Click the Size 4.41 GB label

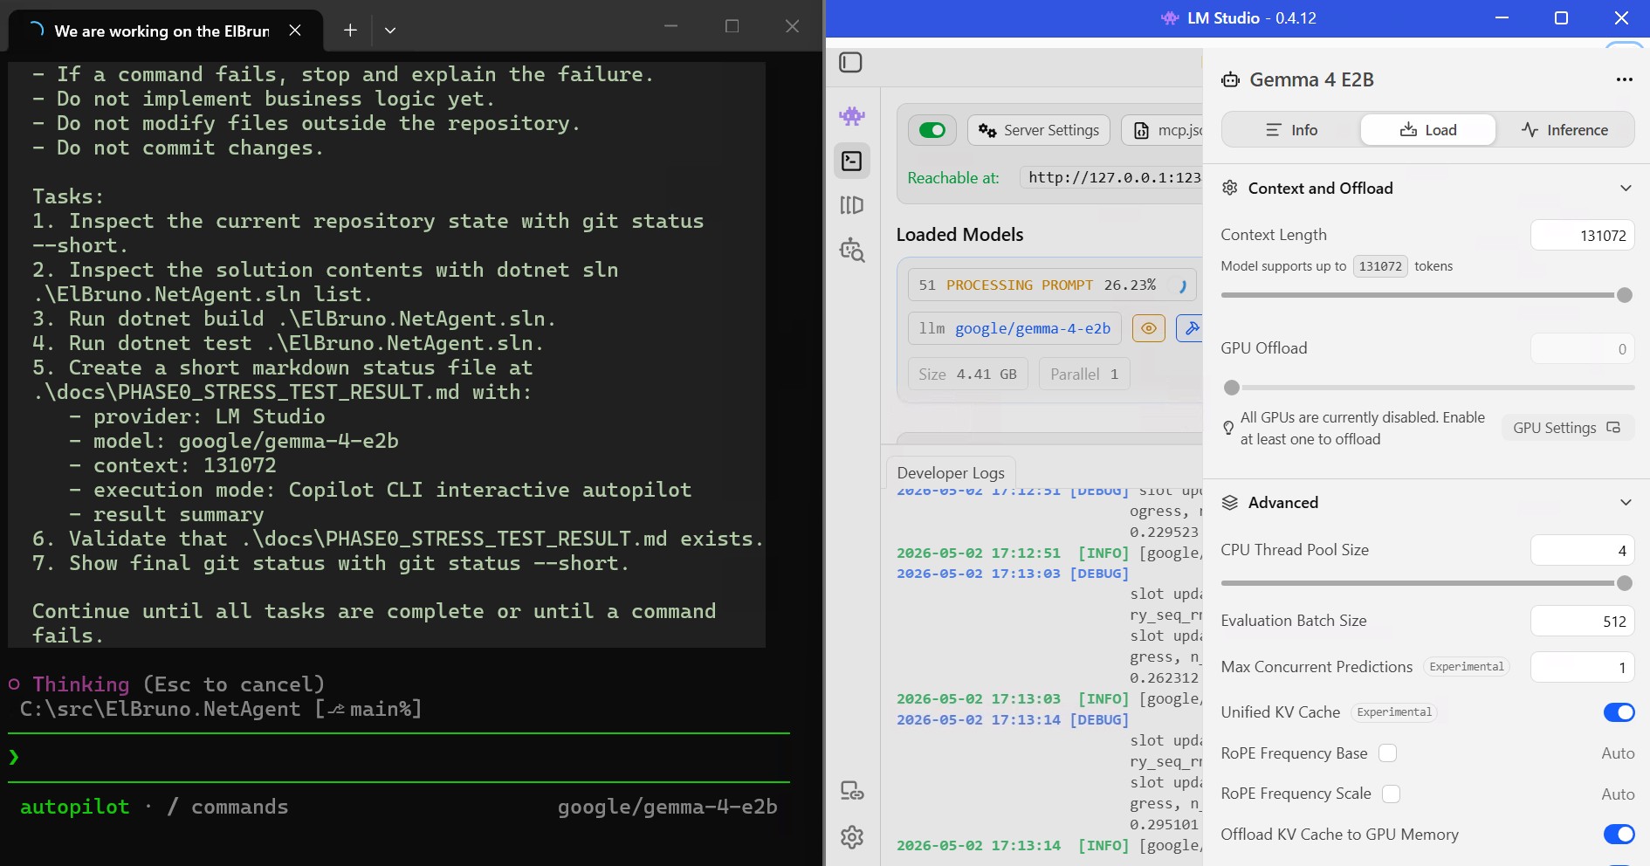(967, 374)
